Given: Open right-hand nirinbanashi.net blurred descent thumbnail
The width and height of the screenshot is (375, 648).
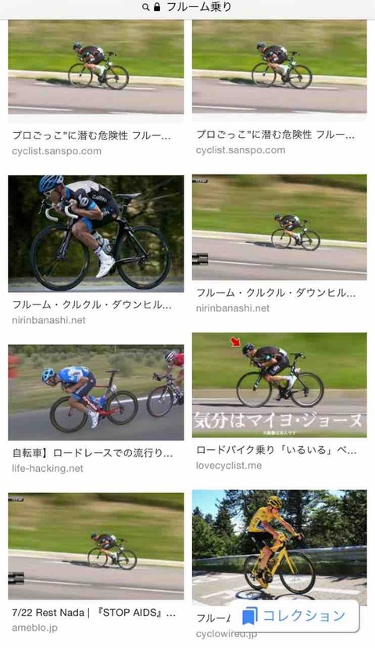Looking at the screenshot, I should click(279, 227).
